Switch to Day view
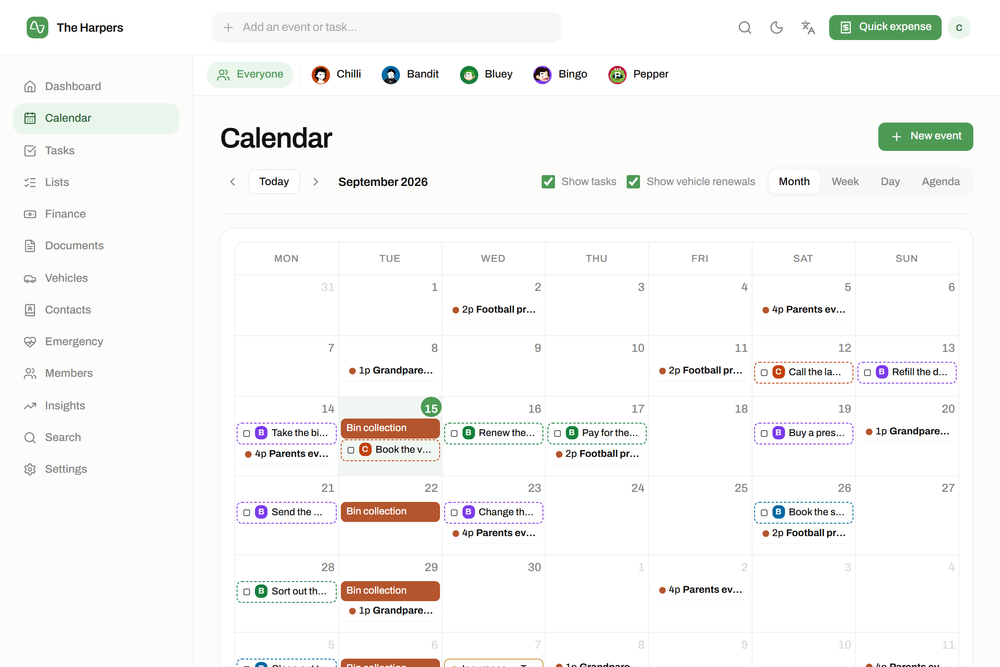 pos(890,182)
